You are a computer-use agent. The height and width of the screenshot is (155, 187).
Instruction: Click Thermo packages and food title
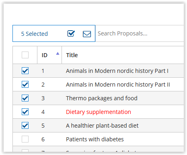click(x=102, y=98)
